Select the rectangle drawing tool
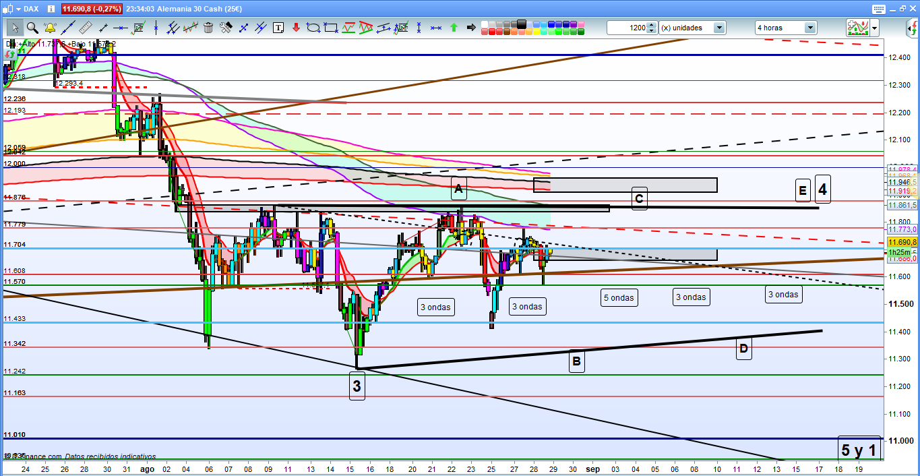The height and width of the screenshot is (476, 920). point(331,28)
